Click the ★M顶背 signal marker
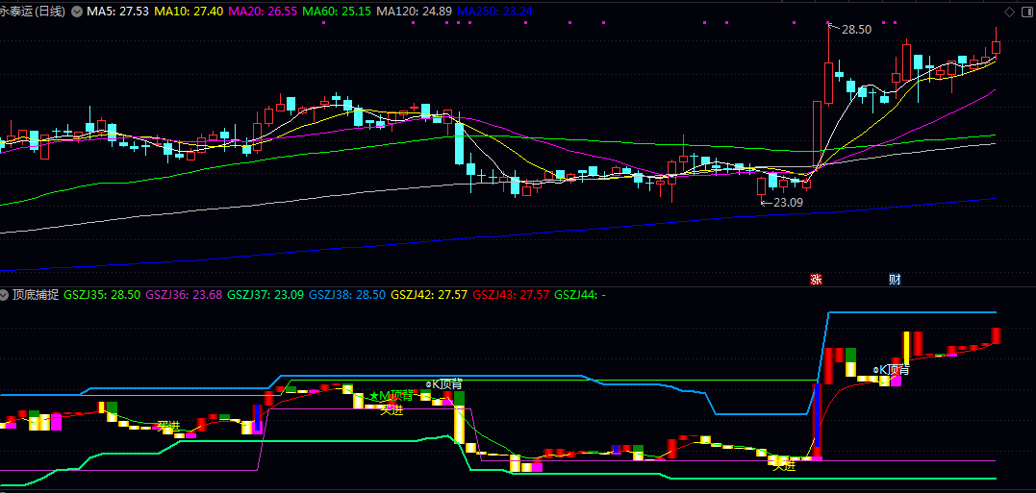The height and width of the screenshot is (493, 1036). point(391,395)
